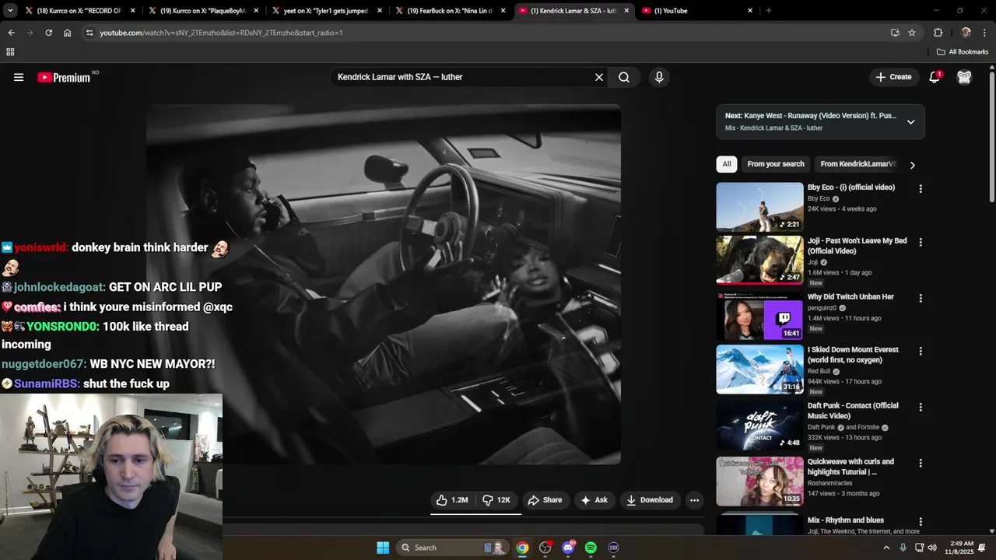Click the Create button
Image resolution: width=996 pixels, height=560 pixels.
(893, 77)
